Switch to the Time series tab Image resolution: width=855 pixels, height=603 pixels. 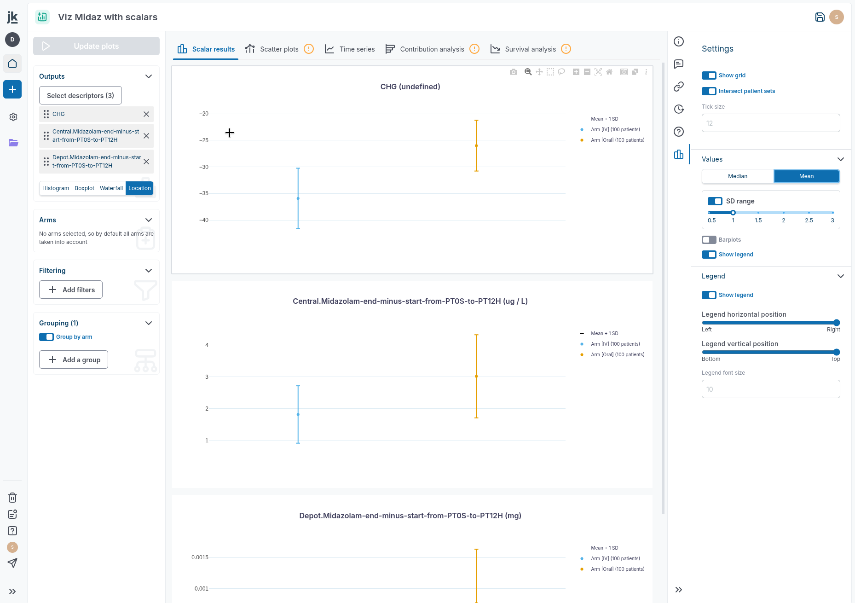[350, 49]
